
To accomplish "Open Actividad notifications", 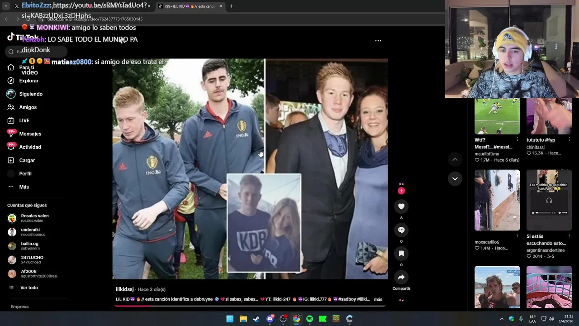I will (24, 147).
